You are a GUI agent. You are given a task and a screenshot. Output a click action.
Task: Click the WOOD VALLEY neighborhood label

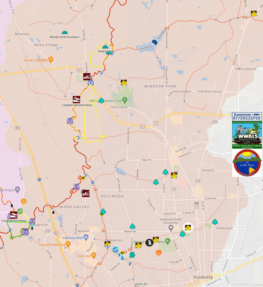pyautogui.click(x=75, y=207)
